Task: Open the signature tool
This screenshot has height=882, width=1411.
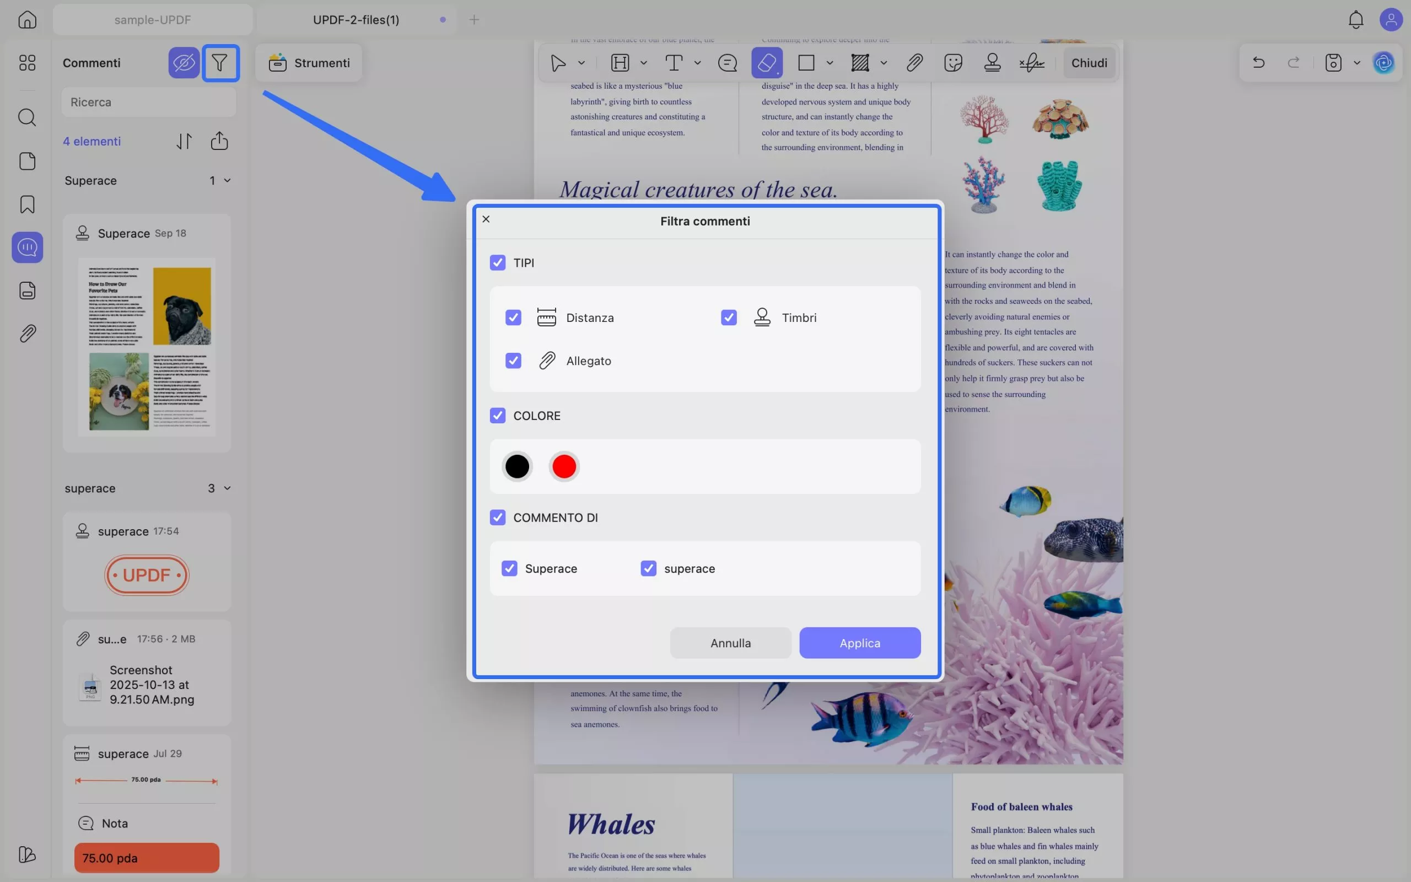Action: [x=1031, y=62]
